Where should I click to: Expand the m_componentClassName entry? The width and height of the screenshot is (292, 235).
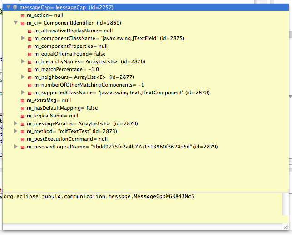23,38
